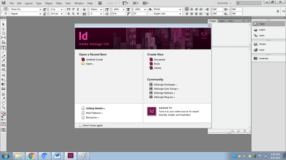Select the Rectangle Frame tool
The height and width of the screenshot is (160, 286).
pyautogui.click(x=3, y=65)
